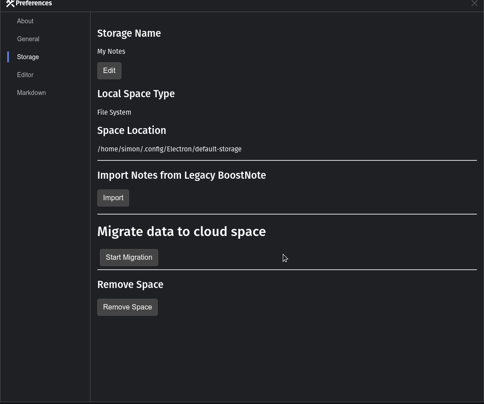484x404 pixels.
Task: Click the "Import Notes from Legacy BoostNote" heading
Action: (x=181, y=176)
